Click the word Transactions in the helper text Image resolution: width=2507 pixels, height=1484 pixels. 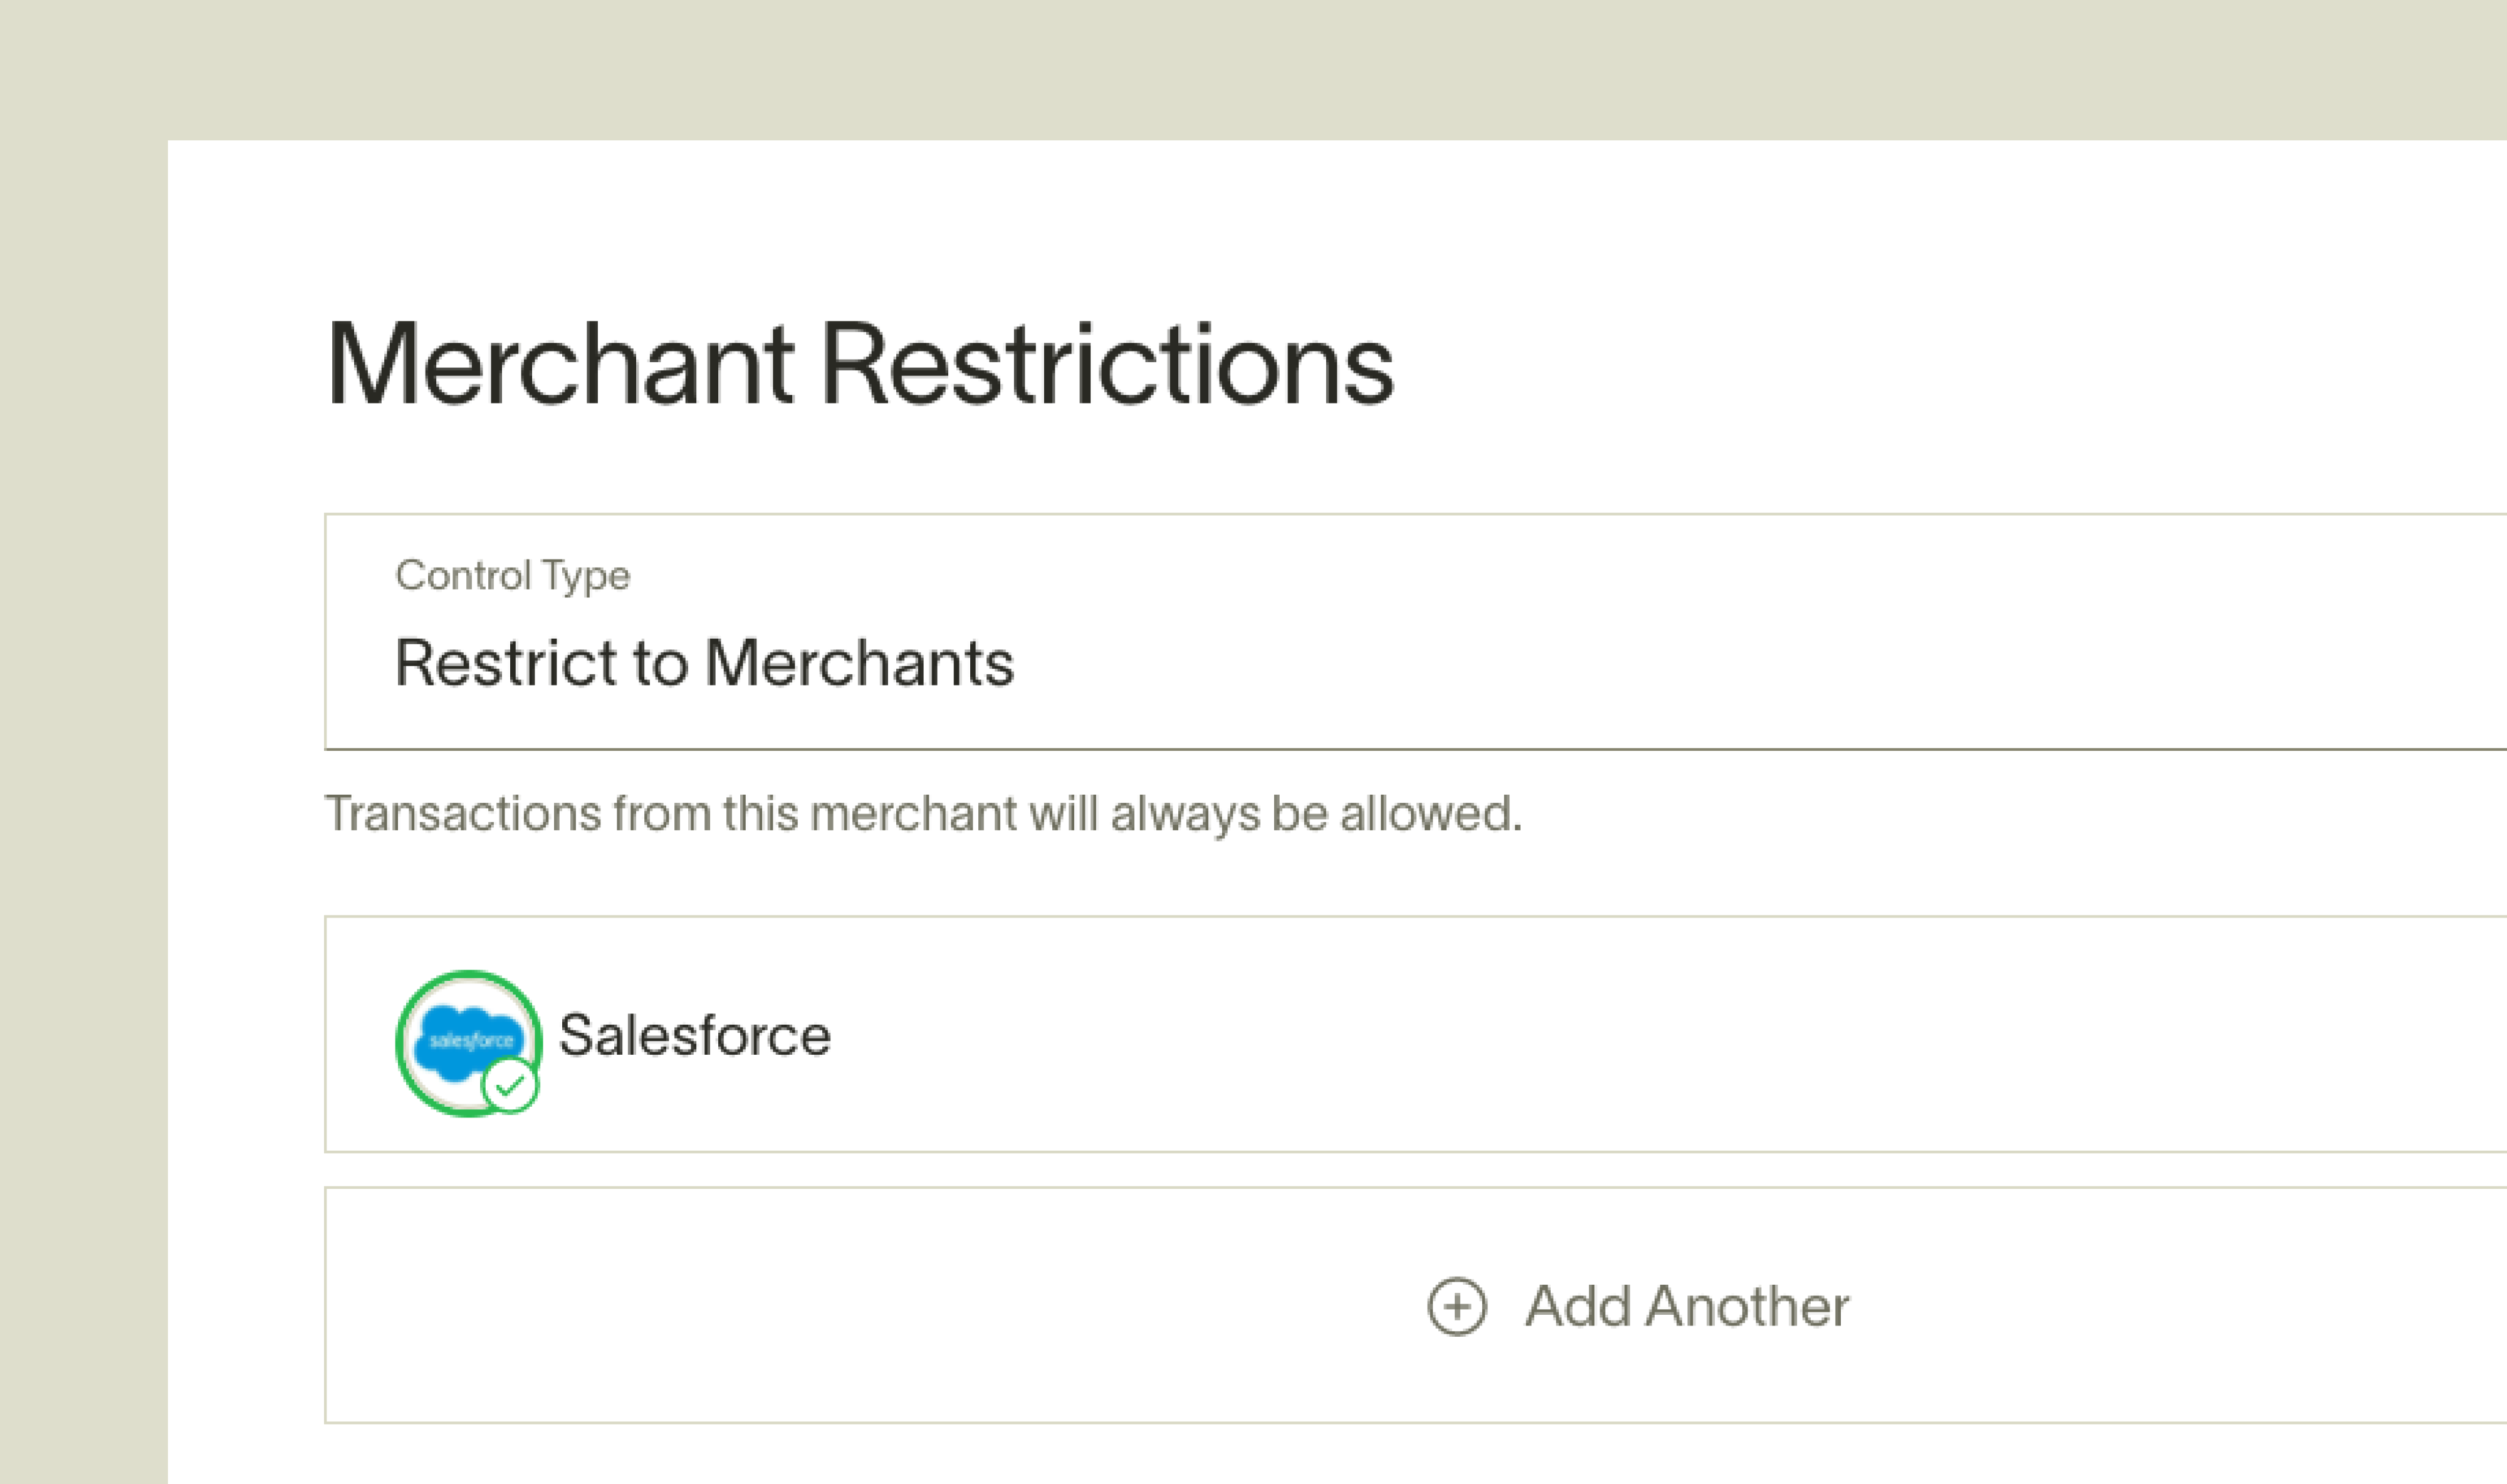click(463, 813)
